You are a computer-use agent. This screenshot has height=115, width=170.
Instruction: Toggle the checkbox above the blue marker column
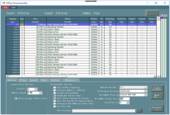tap(163, 16)
